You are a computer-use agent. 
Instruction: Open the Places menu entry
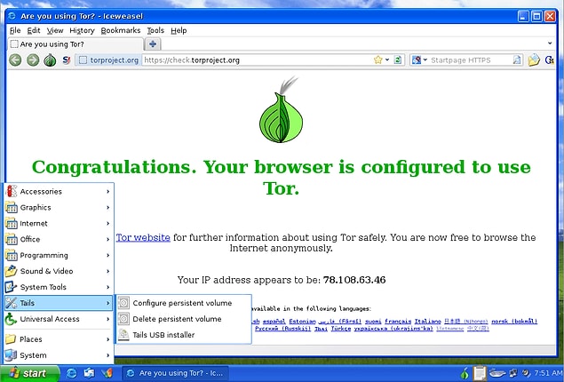pos(59,339)
